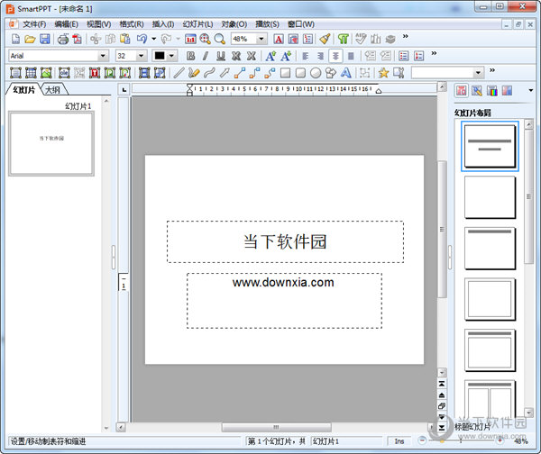Switch to the 大纲 tab

pos(53,90)
